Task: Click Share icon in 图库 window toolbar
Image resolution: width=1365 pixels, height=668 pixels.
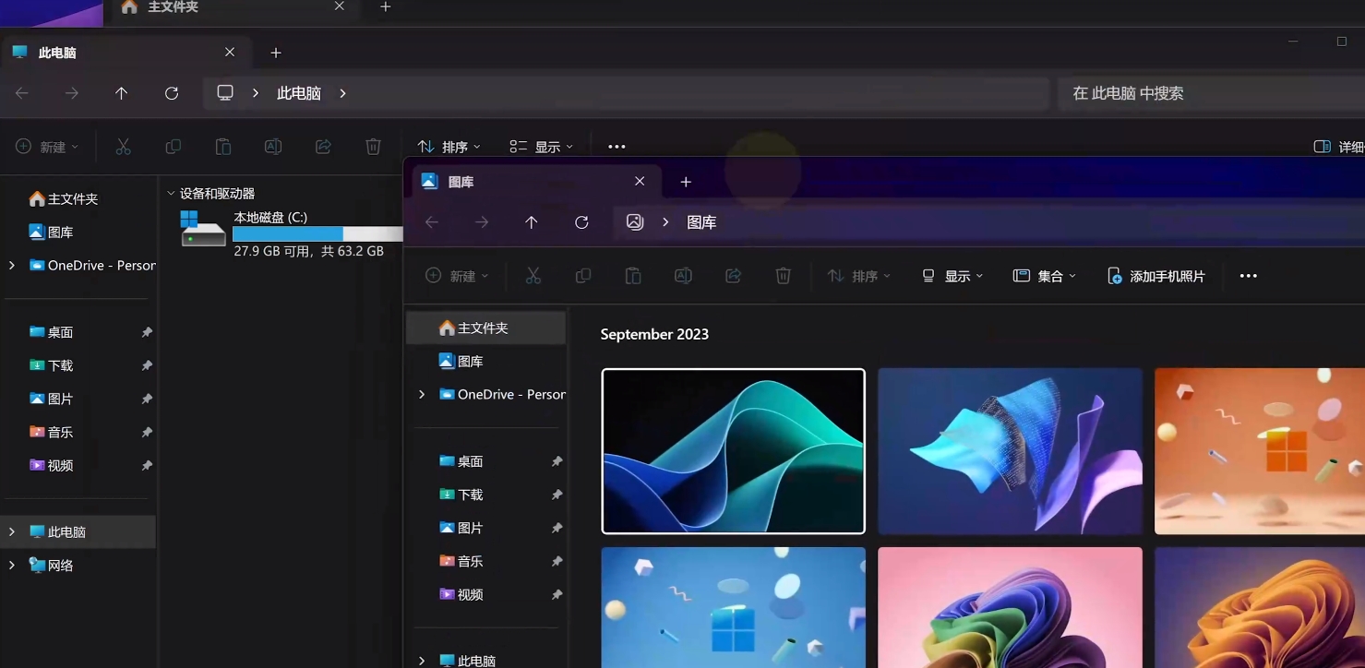Action: coord(733,276)
